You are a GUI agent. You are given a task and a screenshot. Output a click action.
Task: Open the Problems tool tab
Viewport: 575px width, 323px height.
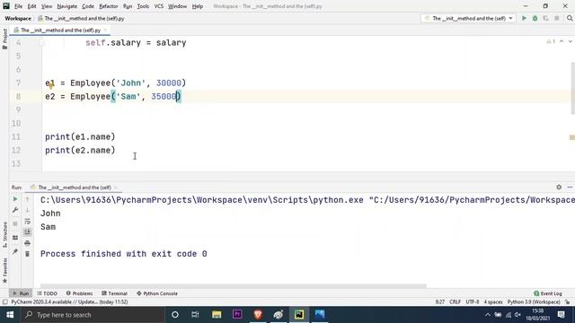pos(79,293)
